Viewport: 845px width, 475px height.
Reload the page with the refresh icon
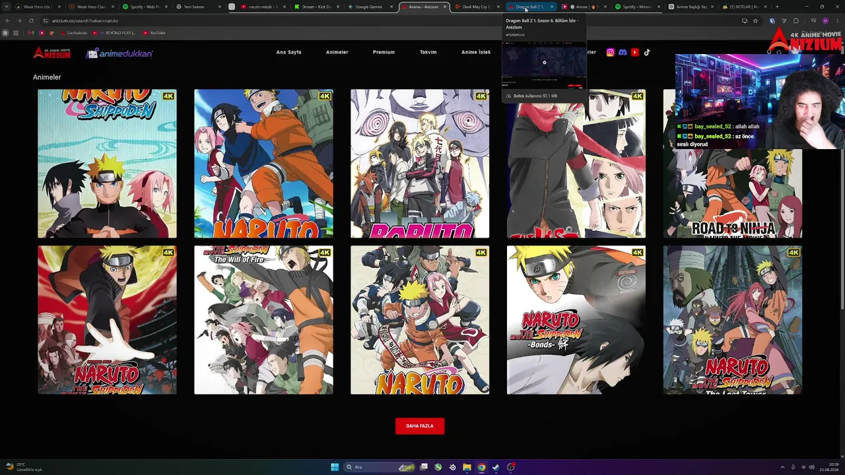pos(31,20)
